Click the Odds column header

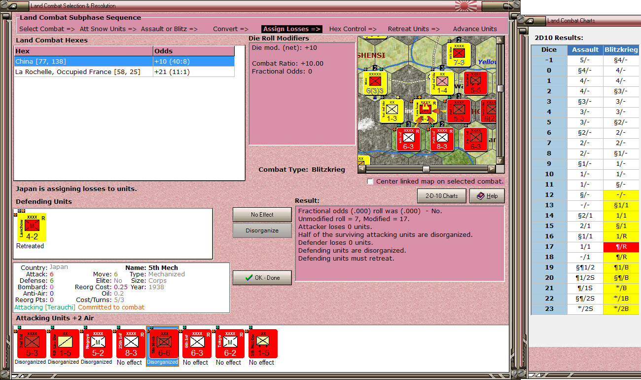pyautogui.click(x=194, y=51)
